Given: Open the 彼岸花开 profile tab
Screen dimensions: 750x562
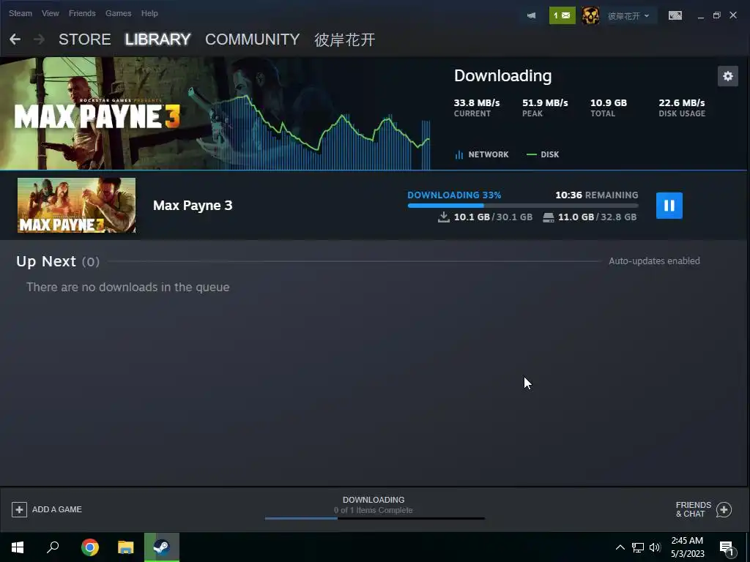Looking at the screenshot, I should [344, 40].
